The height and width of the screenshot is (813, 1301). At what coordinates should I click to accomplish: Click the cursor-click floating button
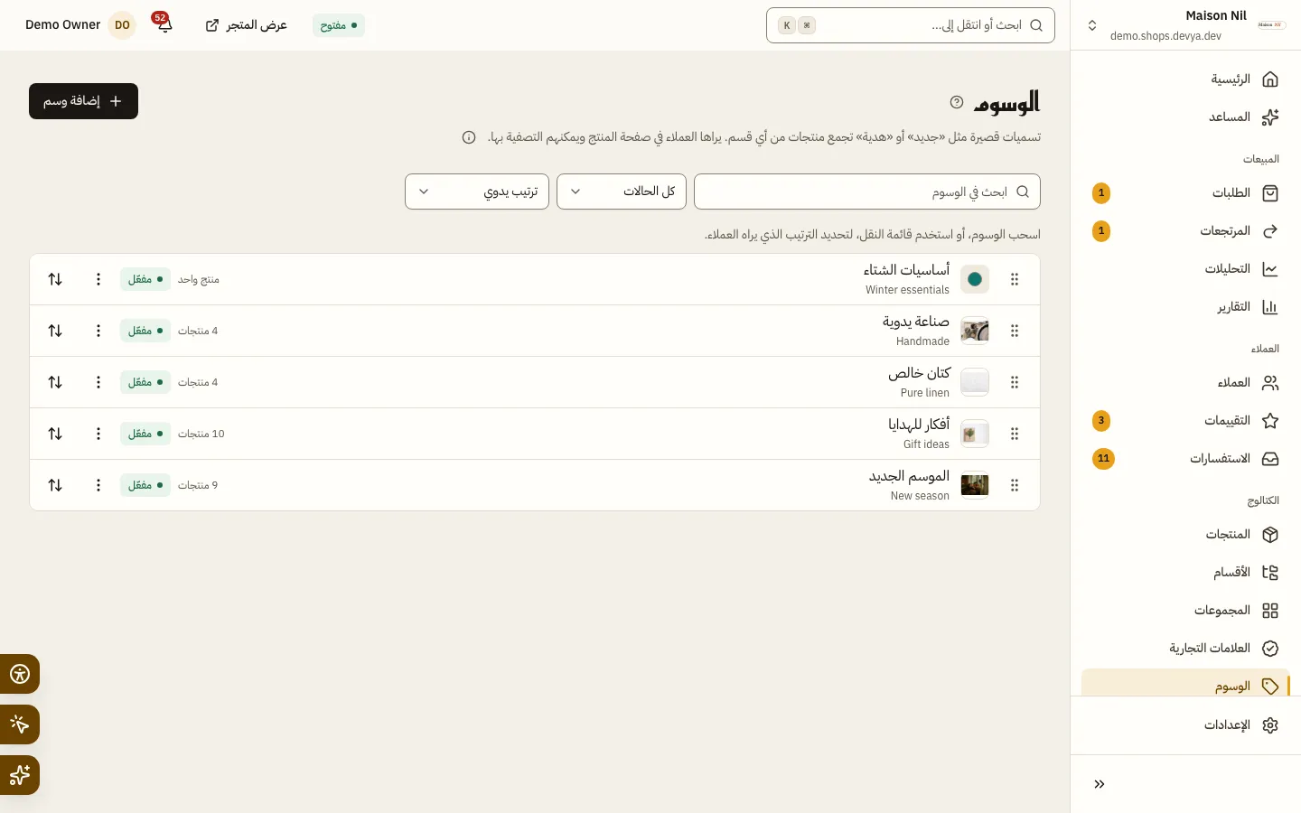19,724
